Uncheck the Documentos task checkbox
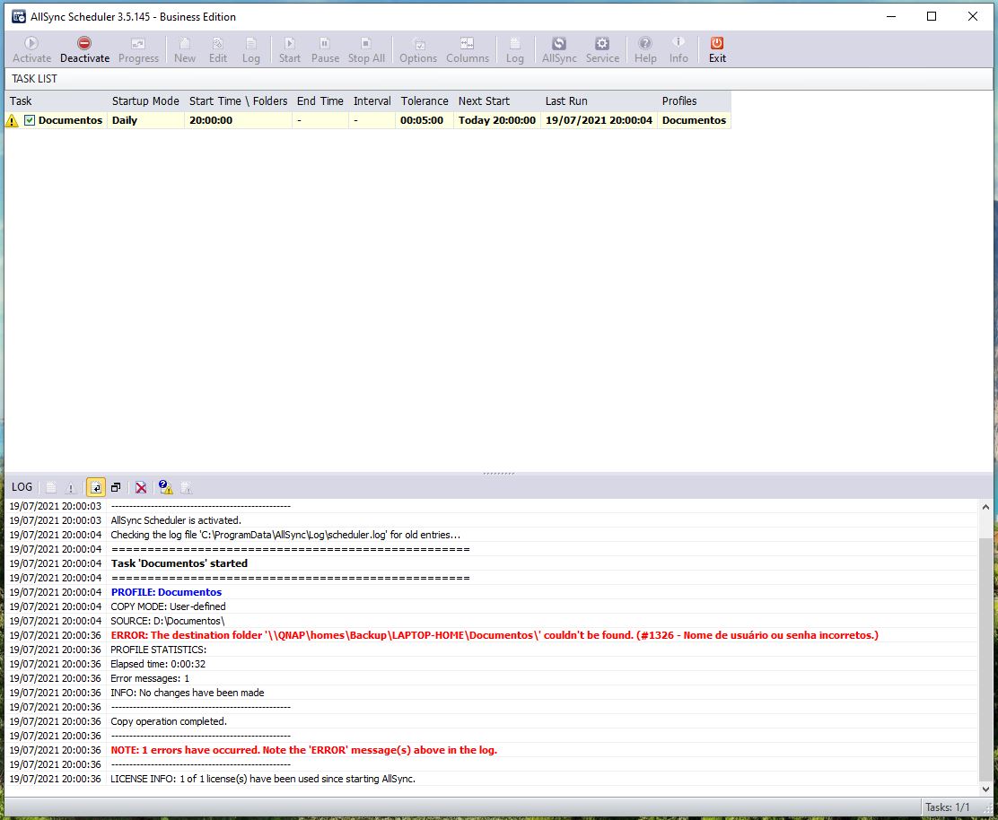 tap(30, 120)
